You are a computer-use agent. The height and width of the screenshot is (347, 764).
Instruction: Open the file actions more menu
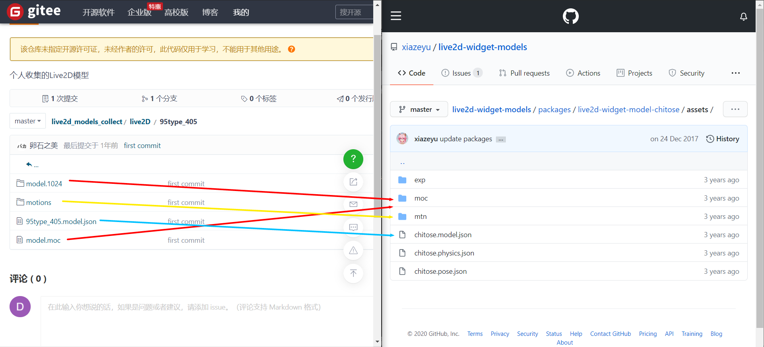coord(735,109)
